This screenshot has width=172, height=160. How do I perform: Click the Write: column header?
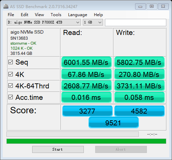125,33
